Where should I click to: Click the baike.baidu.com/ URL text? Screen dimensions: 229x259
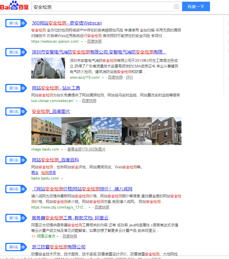(x=45, y=178)
